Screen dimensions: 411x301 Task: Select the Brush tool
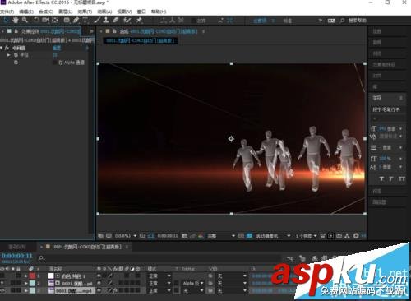(x=97, y=20)
